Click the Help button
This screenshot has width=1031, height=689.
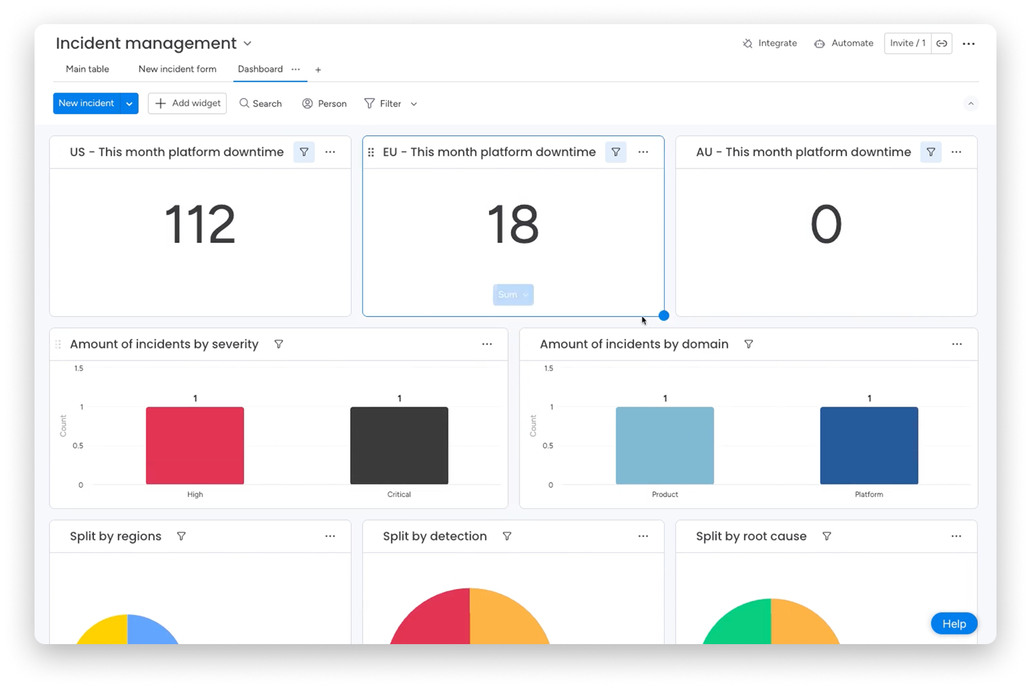954,623
